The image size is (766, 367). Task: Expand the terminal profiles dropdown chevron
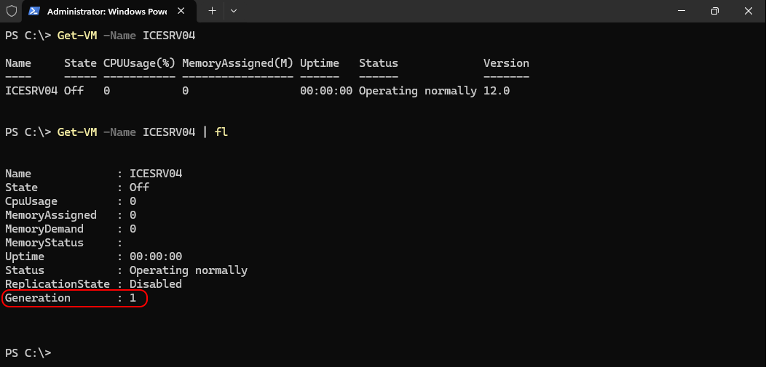[234, 11]
